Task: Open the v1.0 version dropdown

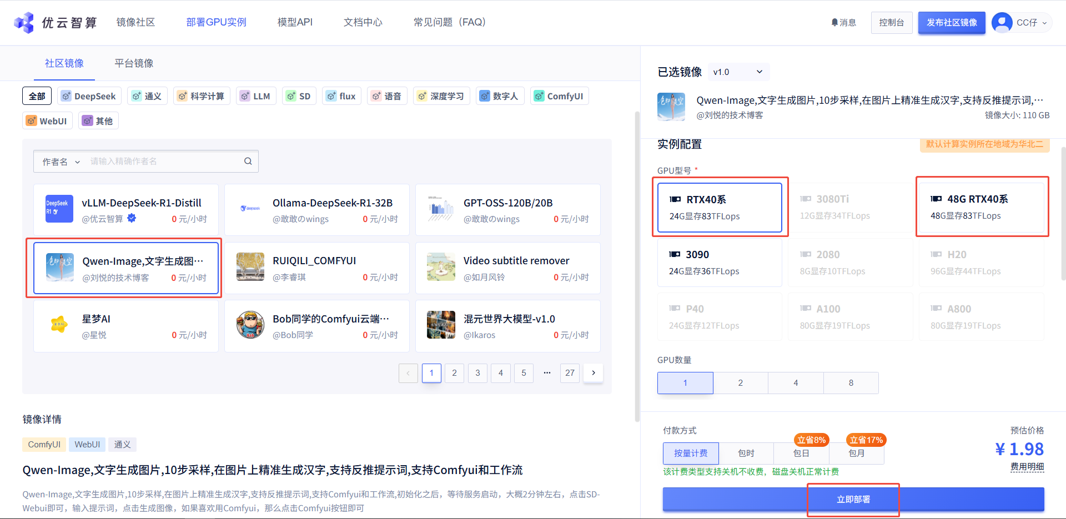Action: pos(738,72)
